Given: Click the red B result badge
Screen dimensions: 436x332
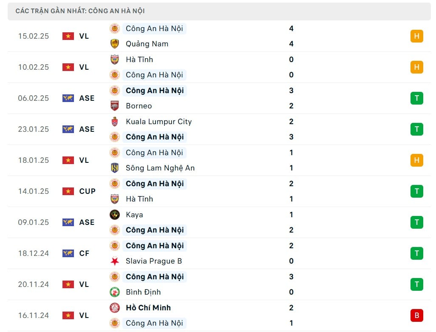Looking at the screenshot, I should [416, 315].
